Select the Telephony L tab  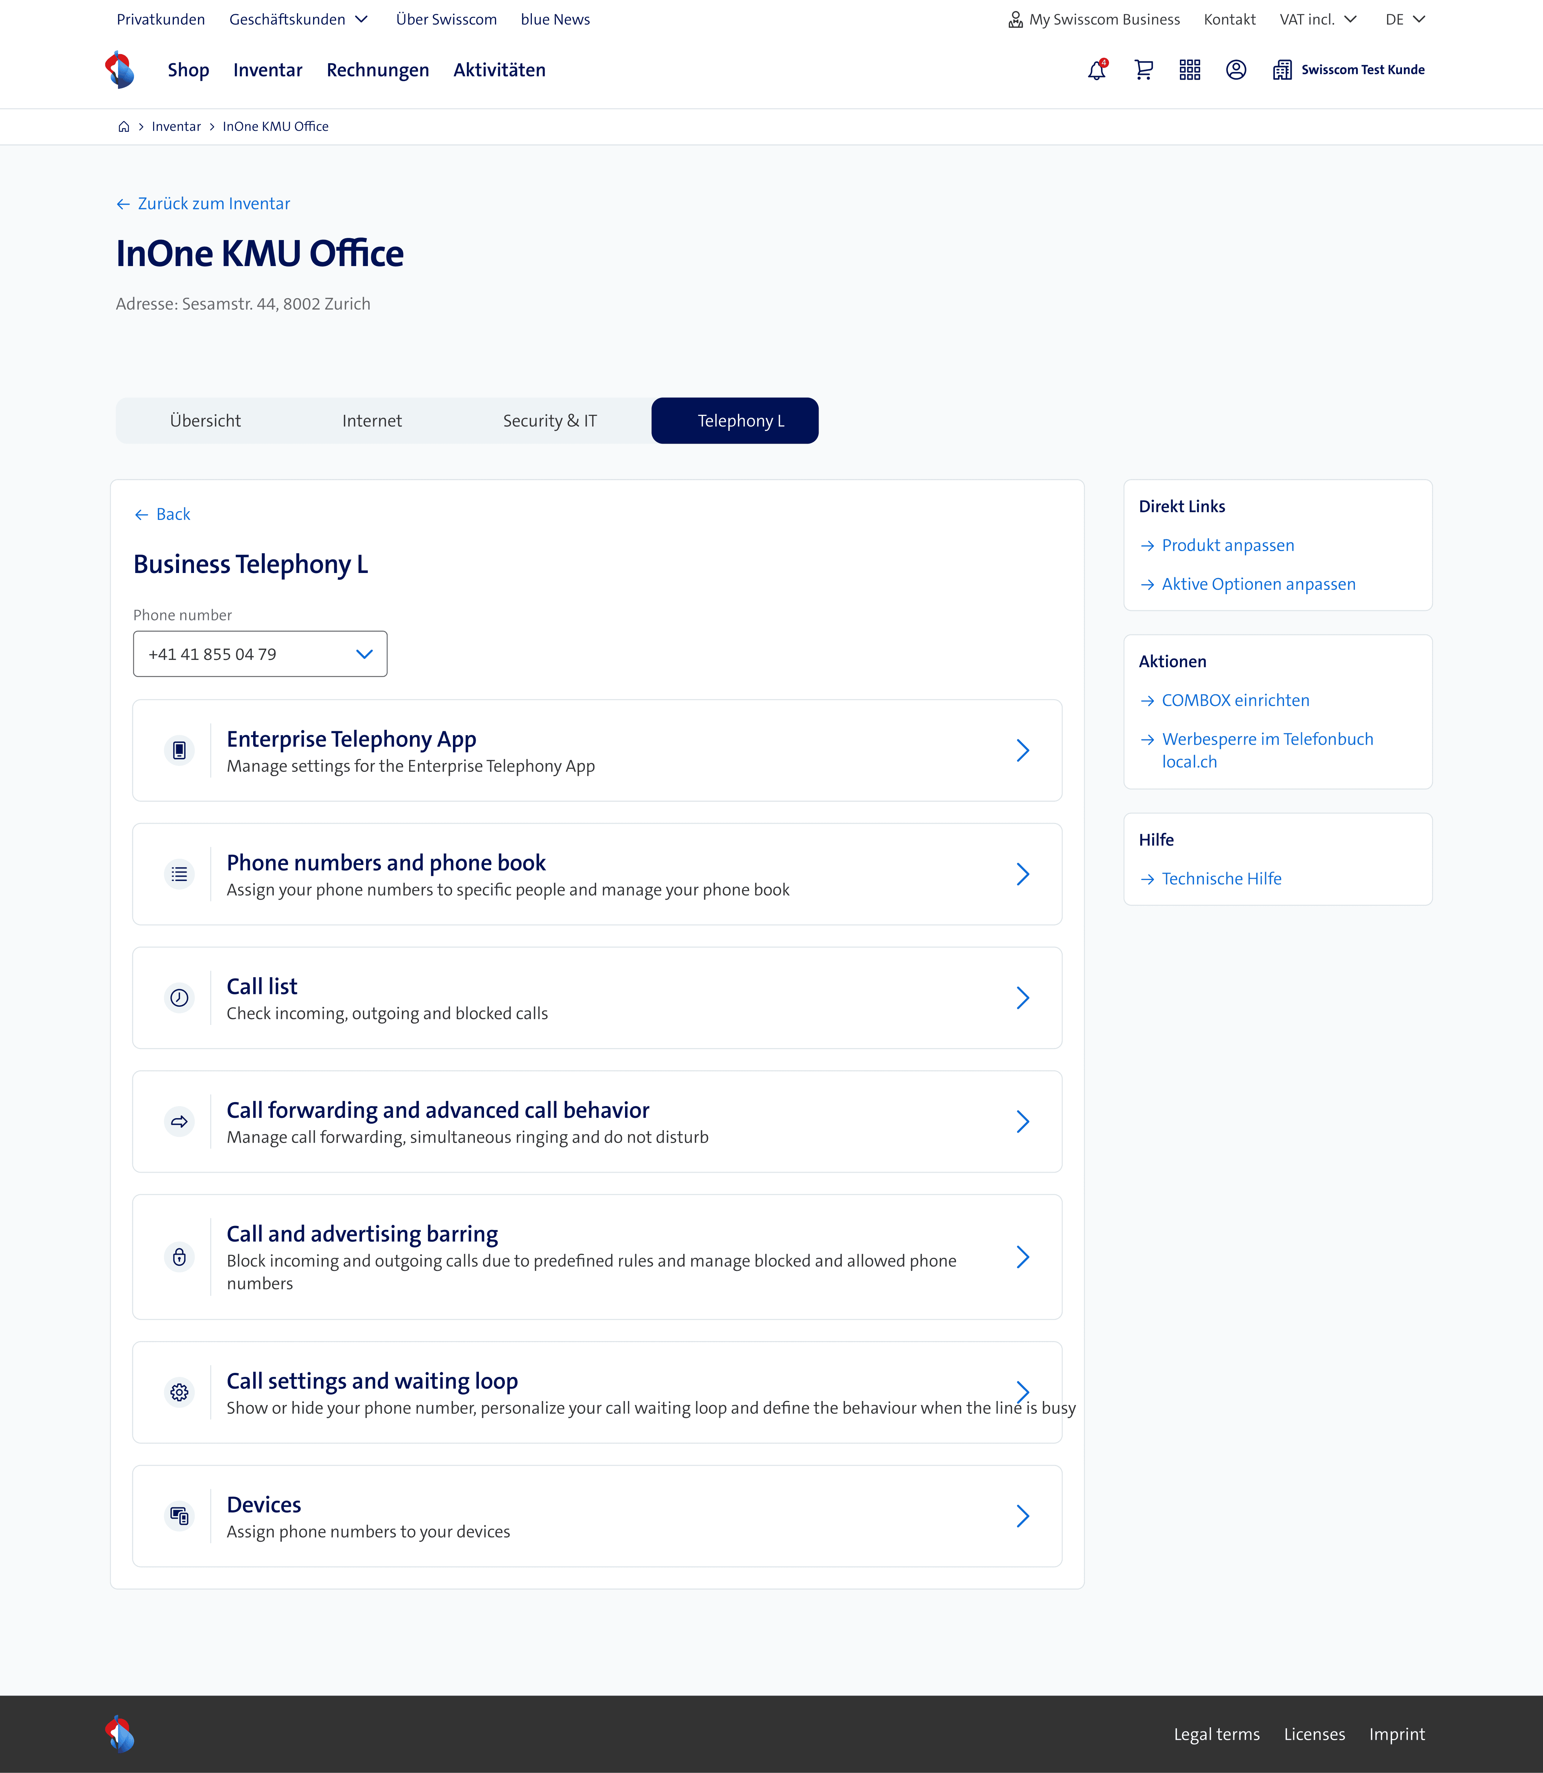coord(735,421)
